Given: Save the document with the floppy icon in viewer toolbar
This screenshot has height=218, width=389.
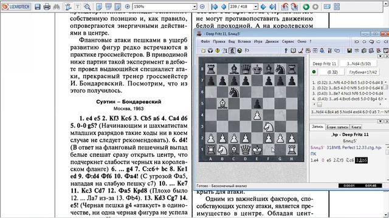Looking at the screenshot, I should point(38,7).
